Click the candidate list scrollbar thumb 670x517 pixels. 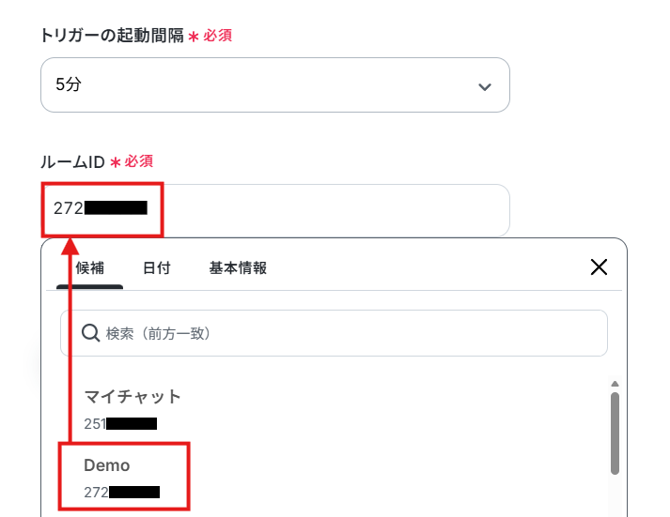(x=615, y=433)
